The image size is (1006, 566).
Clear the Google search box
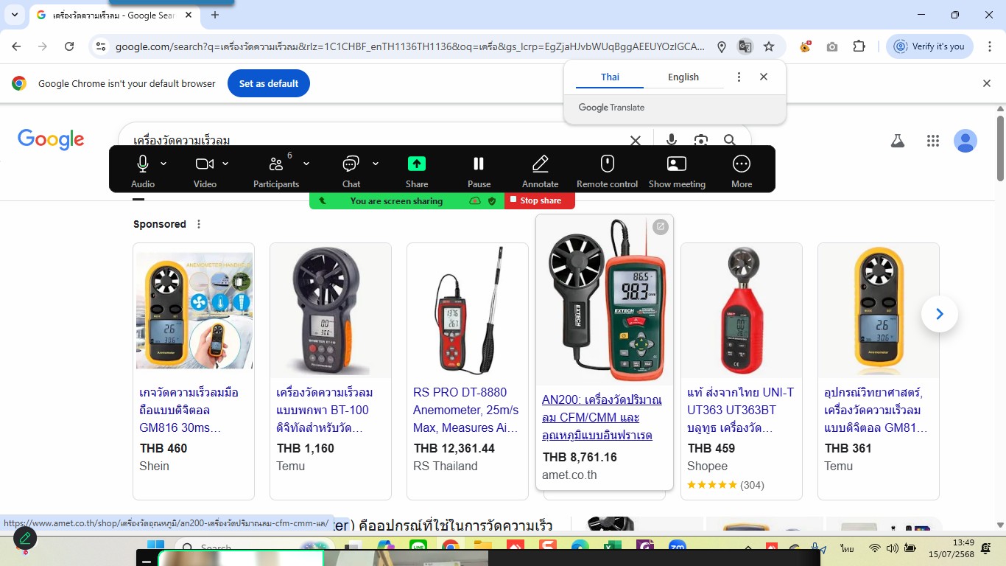click(636, 140)
